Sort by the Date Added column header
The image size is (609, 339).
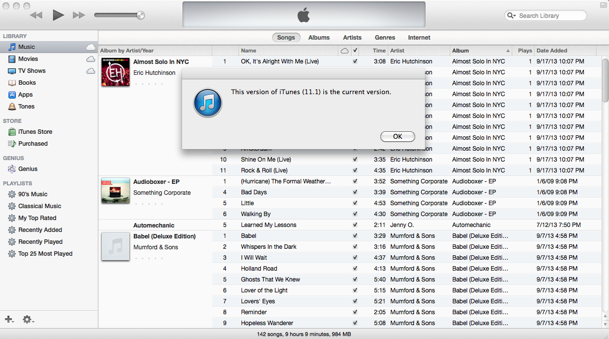point(565,51)
